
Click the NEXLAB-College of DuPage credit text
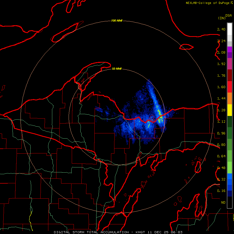point(207,3)
